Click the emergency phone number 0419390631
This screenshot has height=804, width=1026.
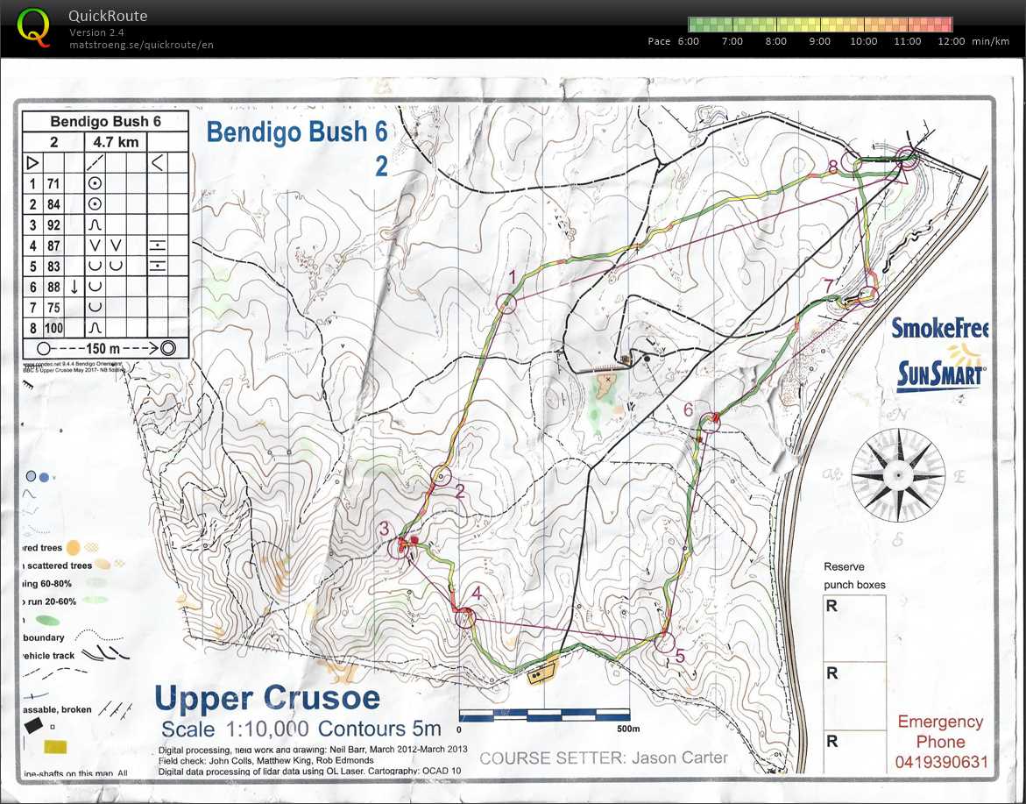click(941, 762)
